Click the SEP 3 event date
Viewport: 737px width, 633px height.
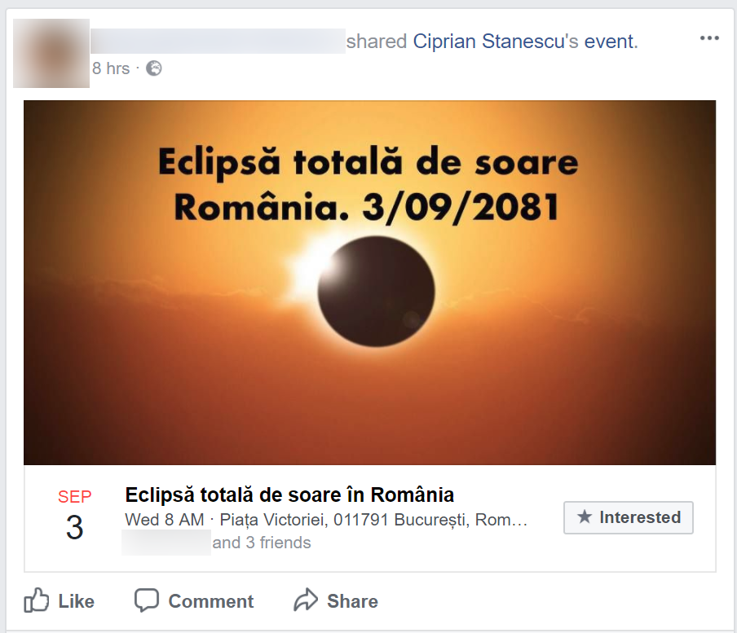[x=74, y=517]
